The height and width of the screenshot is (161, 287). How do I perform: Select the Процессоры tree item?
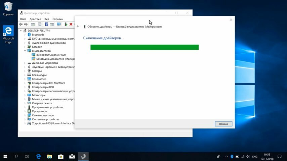(40, 111)
